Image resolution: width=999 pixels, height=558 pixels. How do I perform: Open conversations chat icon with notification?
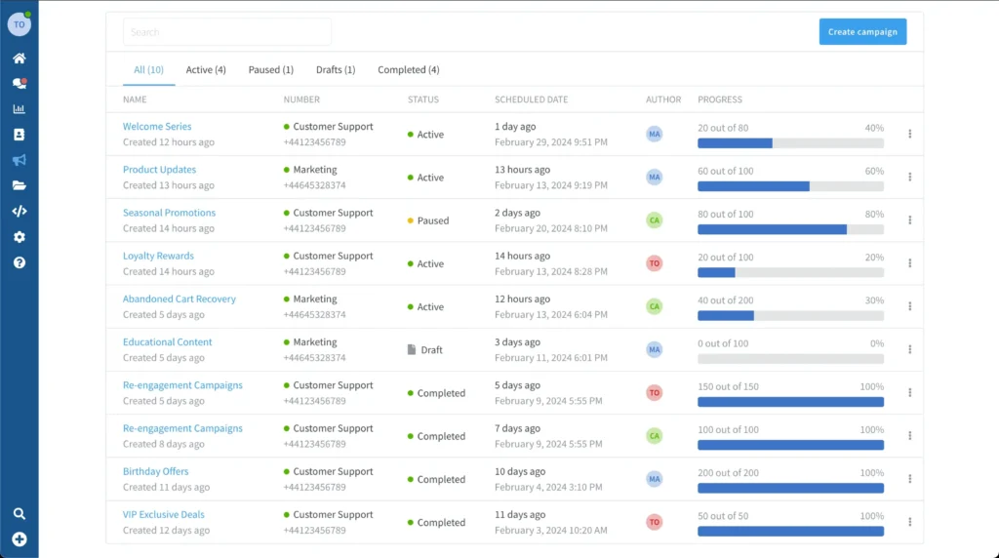[x=19, y=84]
